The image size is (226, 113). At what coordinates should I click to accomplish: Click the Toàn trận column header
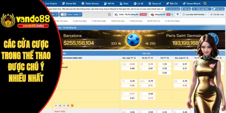[146, 53]
